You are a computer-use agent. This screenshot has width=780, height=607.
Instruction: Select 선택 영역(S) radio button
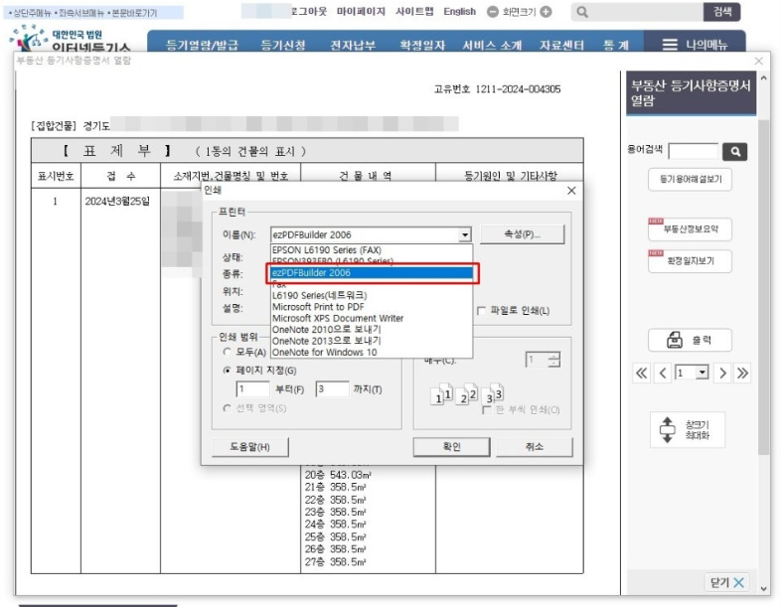(228, 408)
